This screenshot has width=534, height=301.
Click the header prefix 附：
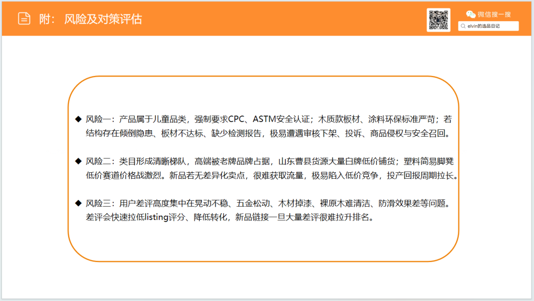[47, 19]
